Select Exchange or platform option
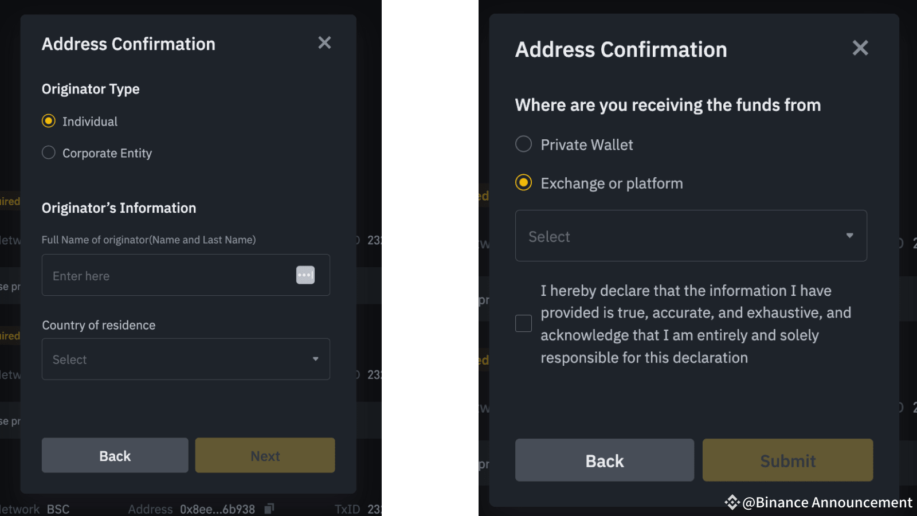 tap(523, 183)
